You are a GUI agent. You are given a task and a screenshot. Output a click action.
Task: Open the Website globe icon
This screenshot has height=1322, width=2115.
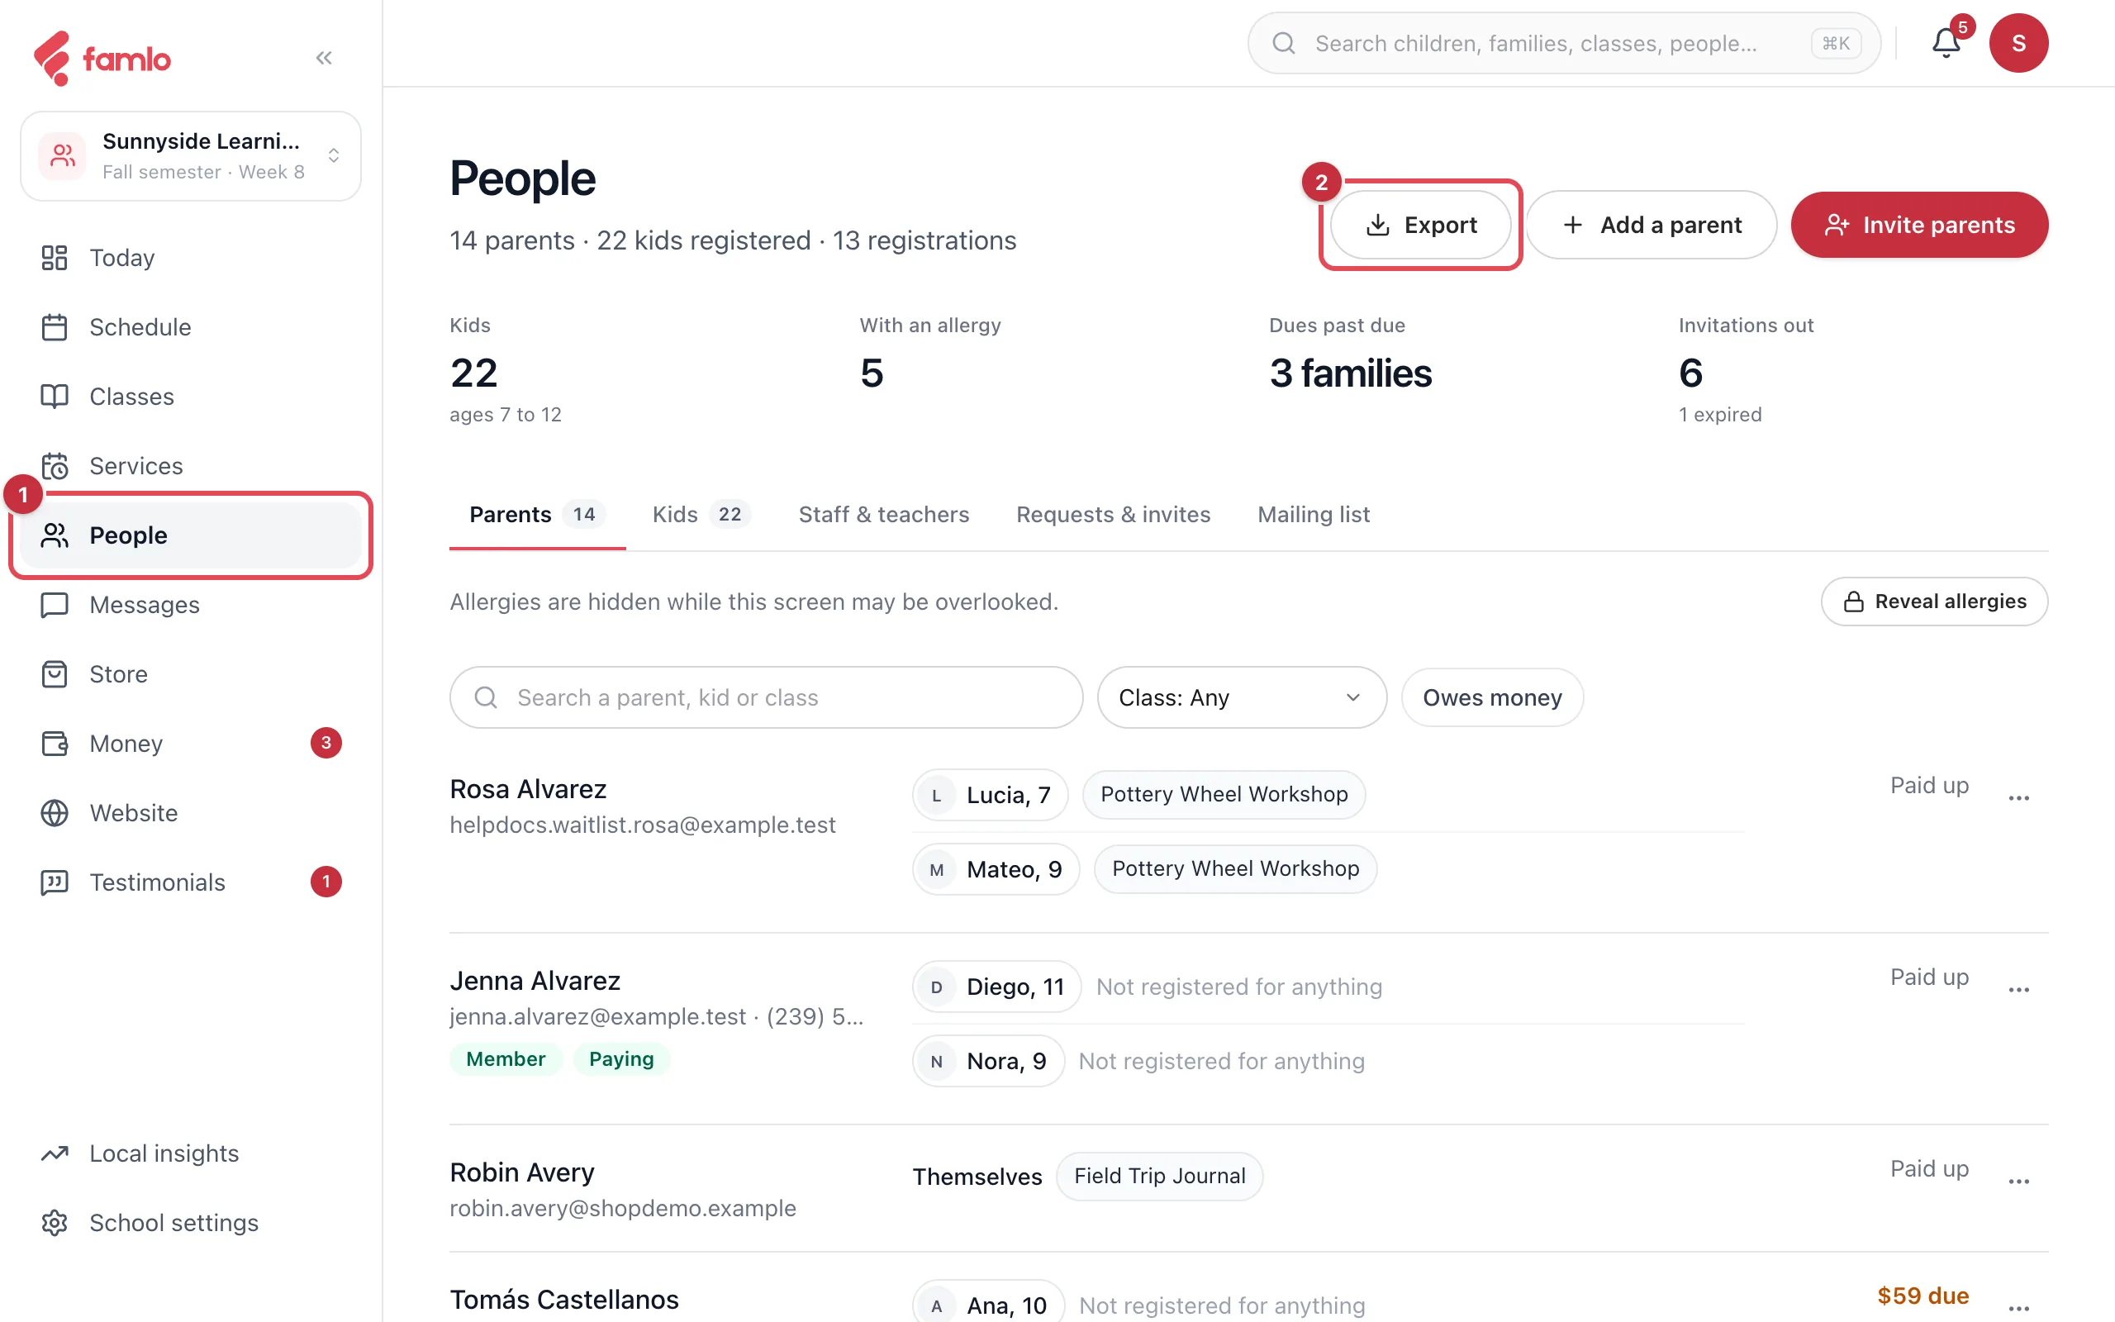point(55,813)
